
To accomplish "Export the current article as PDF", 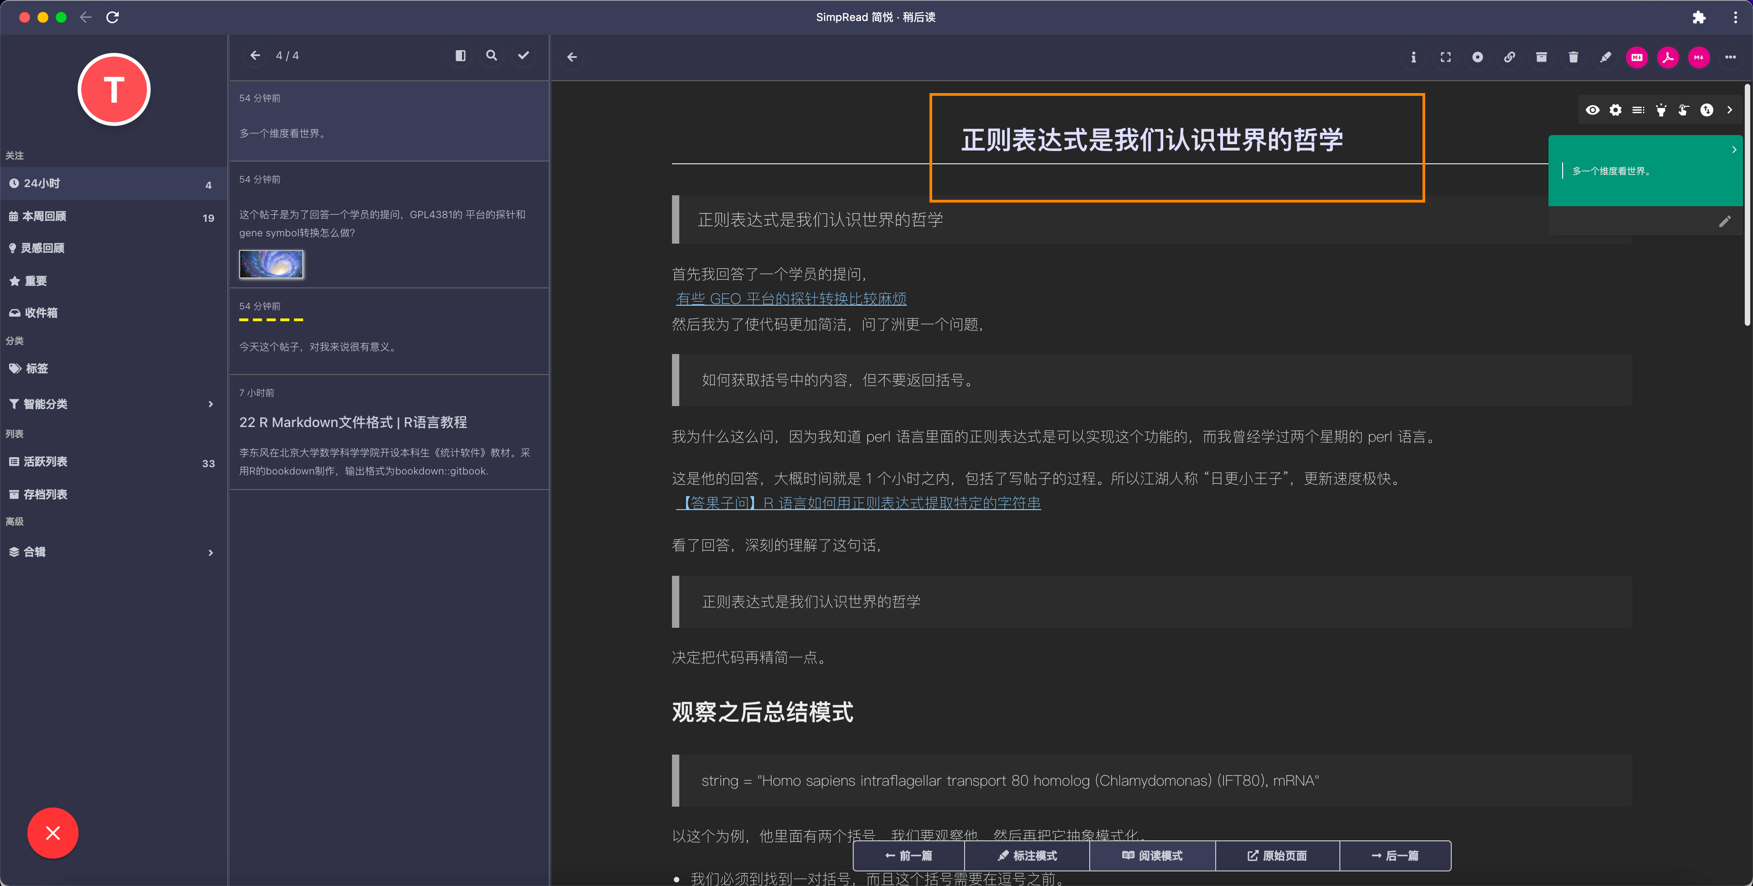I will [1668, 57].
